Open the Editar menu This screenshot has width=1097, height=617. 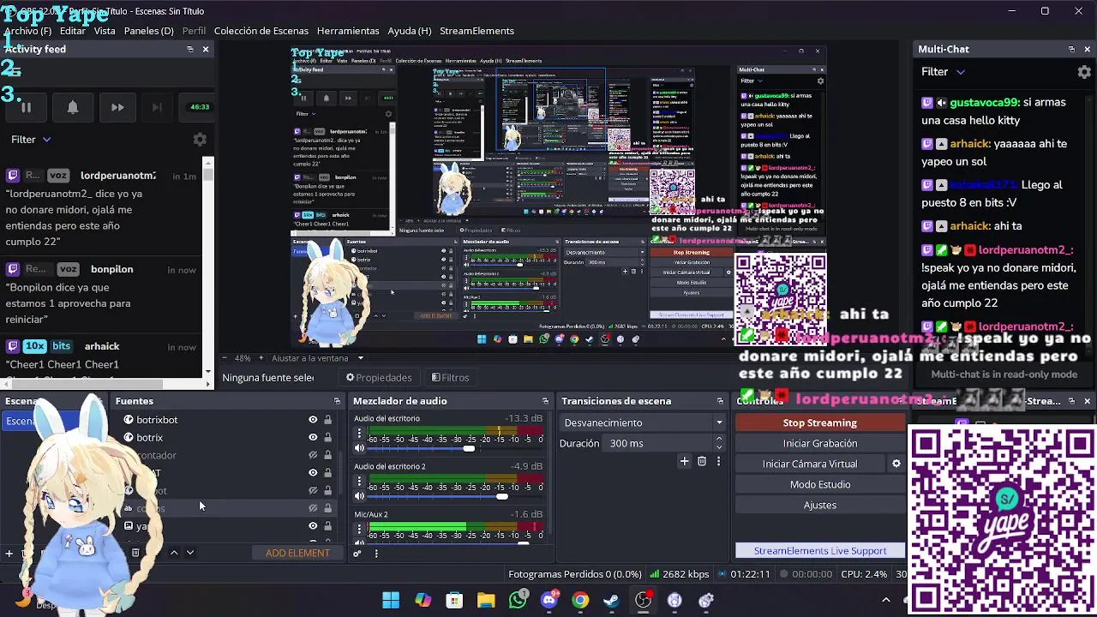[x=72, y=31]
